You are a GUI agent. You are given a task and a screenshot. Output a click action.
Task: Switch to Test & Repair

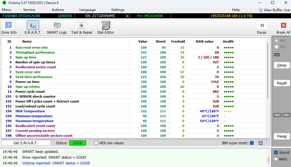point(82,26)
